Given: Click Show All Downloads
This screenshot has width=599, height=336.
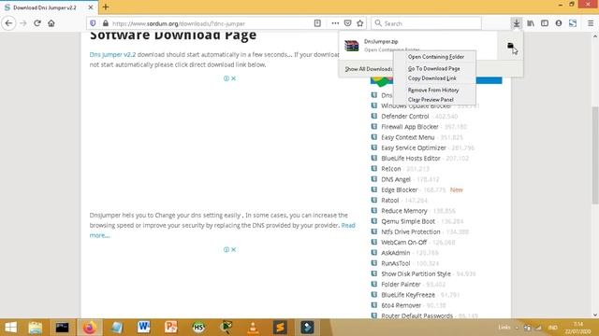Looking at the screenshot, I should coord(369,69).
